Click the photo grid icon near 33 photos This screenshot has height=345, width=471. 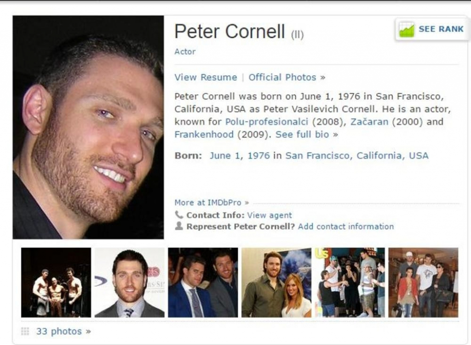click(25, 331)
